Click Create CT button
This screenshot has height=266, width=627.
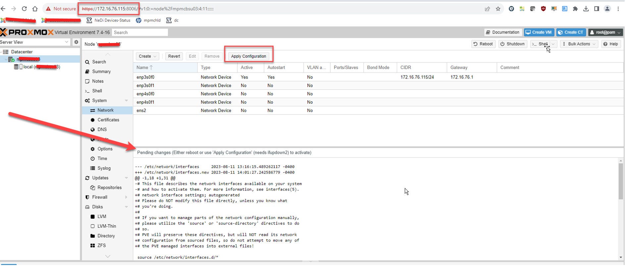pyautogui.click(x=571, y=32)
